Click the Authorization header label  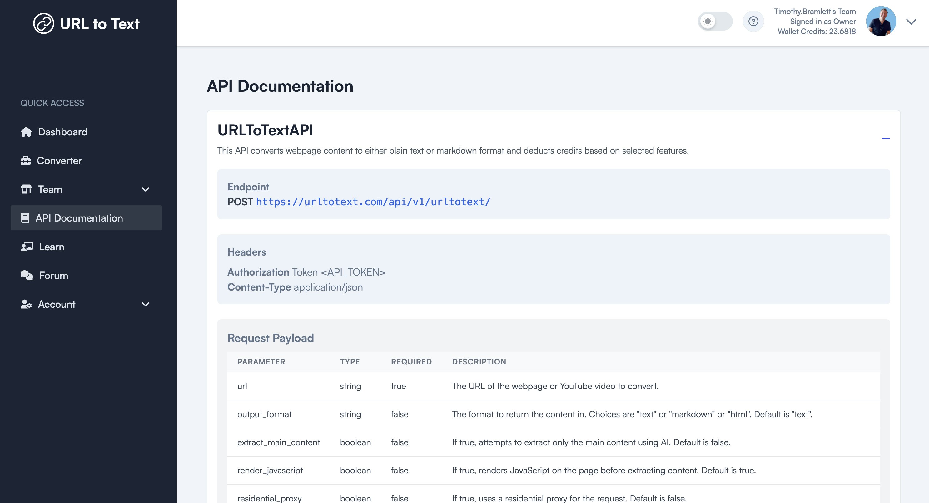(258, 272)
